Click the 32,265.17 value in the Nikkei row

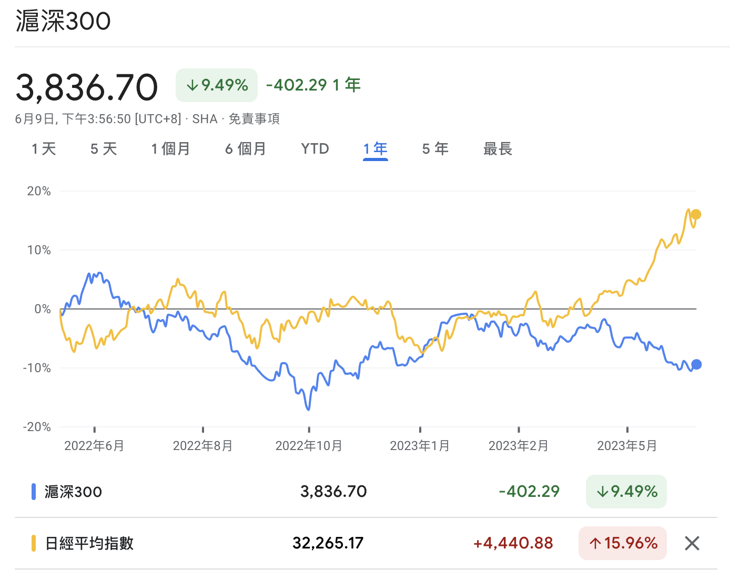point(328,543)
